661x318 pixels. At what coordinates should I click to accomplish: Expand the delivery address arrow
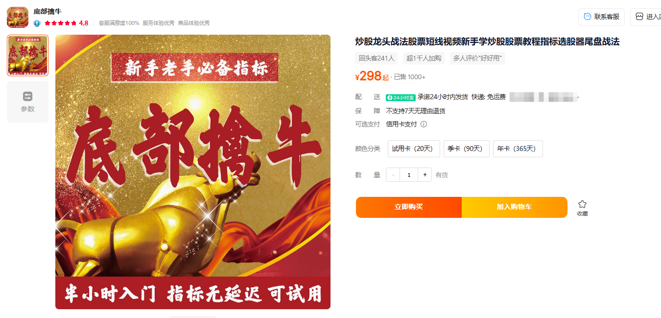(x=578, y=98)
